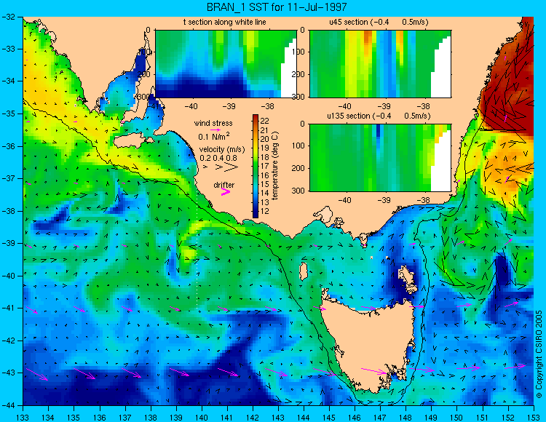The height and width of the screenshot is (422, 546).
Task: Click the 'wind stress' legend label
Action: point(213,123)
